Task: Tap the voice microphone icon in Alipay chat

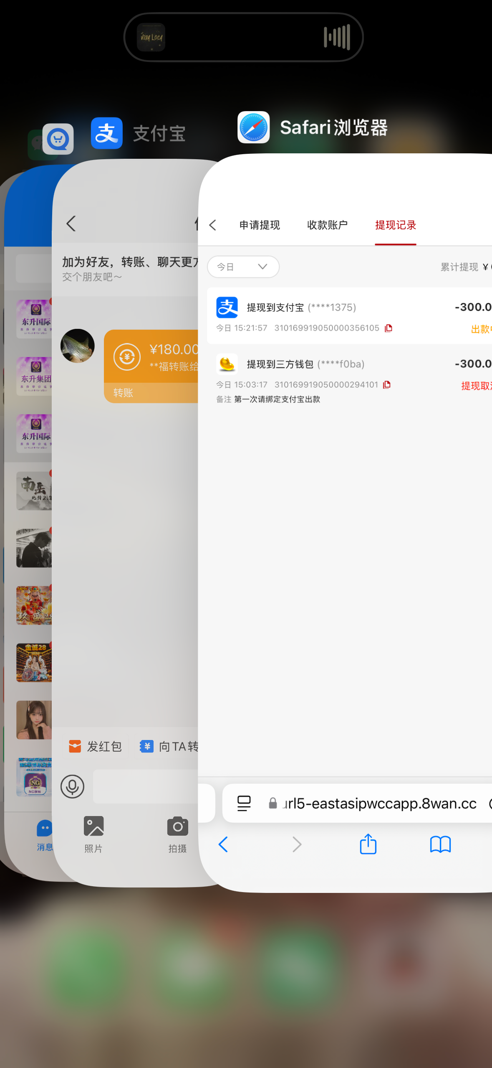Action: coord(72,786)
